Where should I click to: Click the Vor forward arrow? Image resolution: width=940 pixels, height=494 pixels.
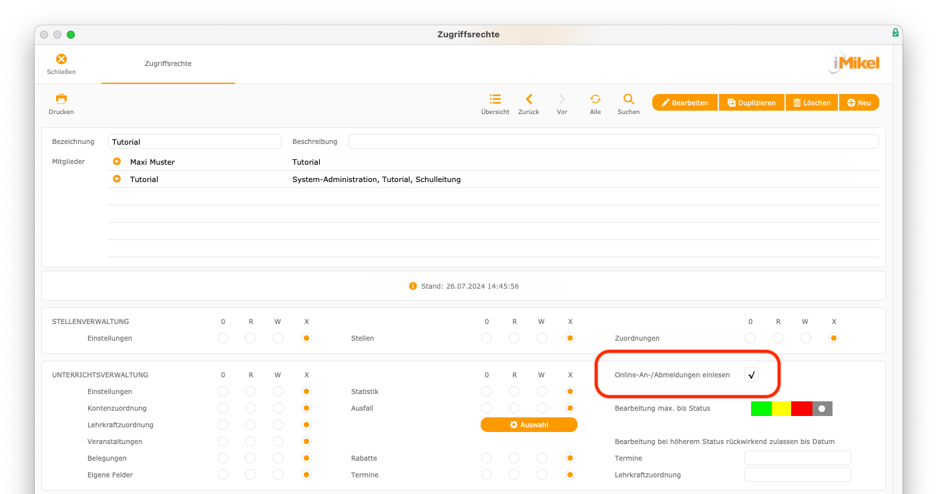tap(562, 99)
